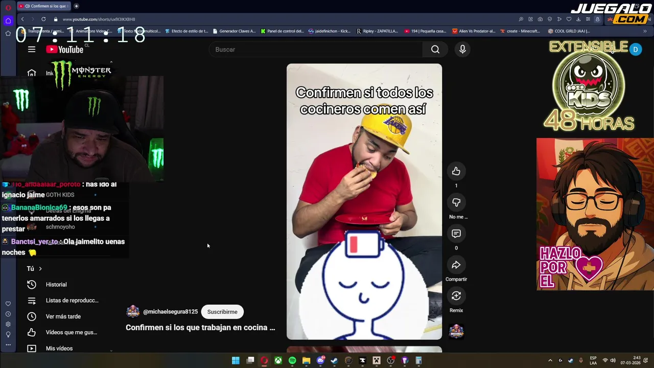Switch to the 'Confirmen si los que' tab
654x368 pixels.
[x=44, y=6]
